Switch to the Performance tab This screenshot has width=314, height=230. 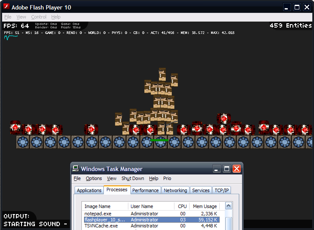coord(145,190)
